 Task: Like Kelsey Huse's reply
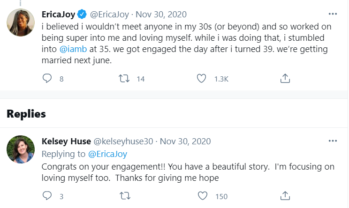(x=202, y=195)
